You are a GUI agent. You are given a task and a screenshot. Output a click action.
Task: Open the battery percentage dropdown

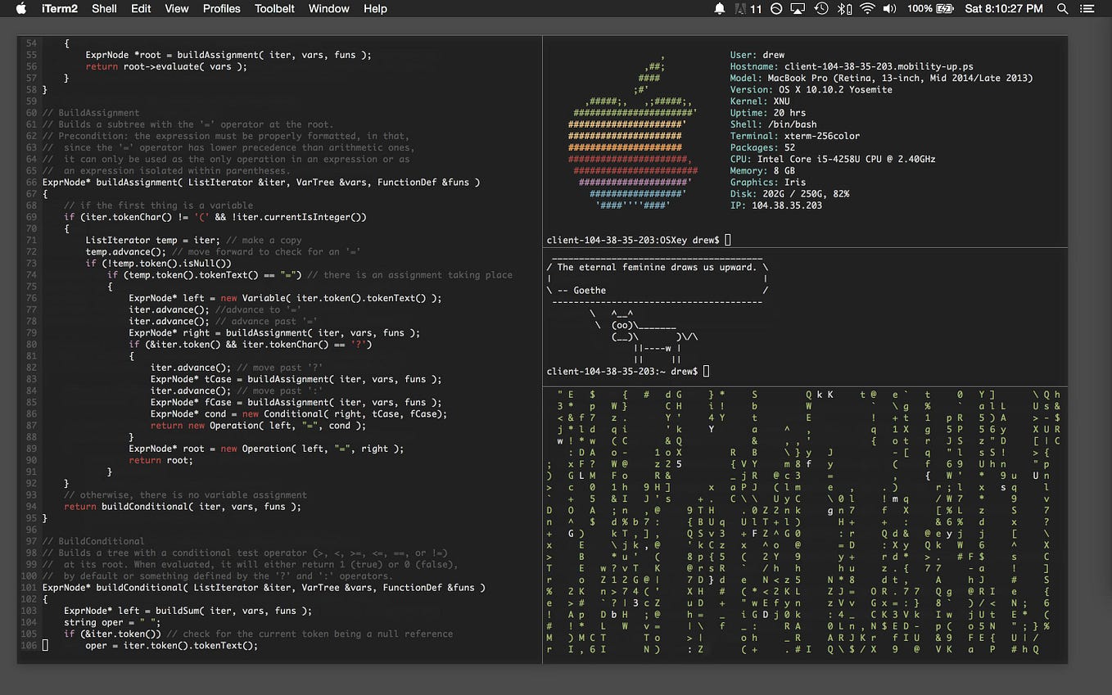coord(929,9)
